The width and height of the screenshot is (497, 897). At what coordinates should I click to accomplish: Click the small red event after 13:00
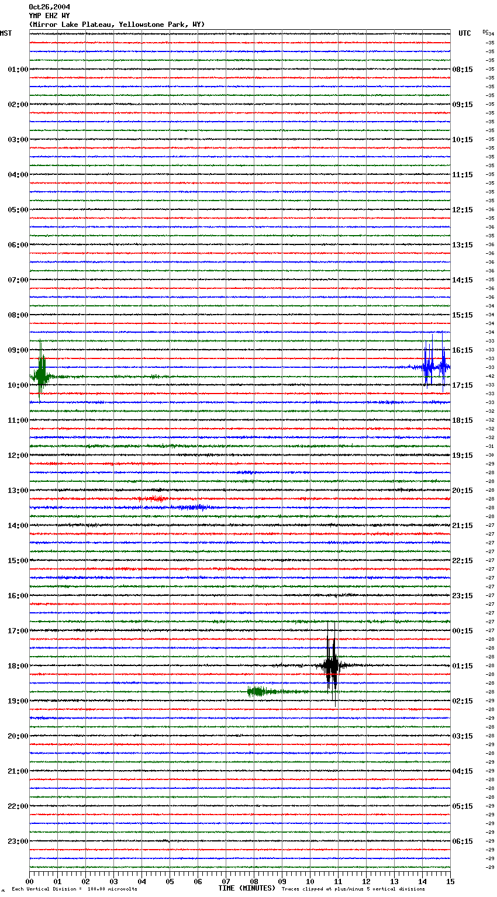[x=153, y=499]
